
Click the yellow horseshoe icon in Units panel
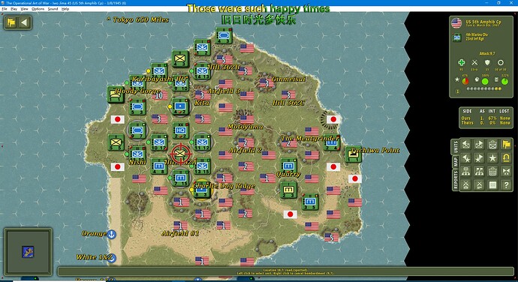tap(506, 157)
